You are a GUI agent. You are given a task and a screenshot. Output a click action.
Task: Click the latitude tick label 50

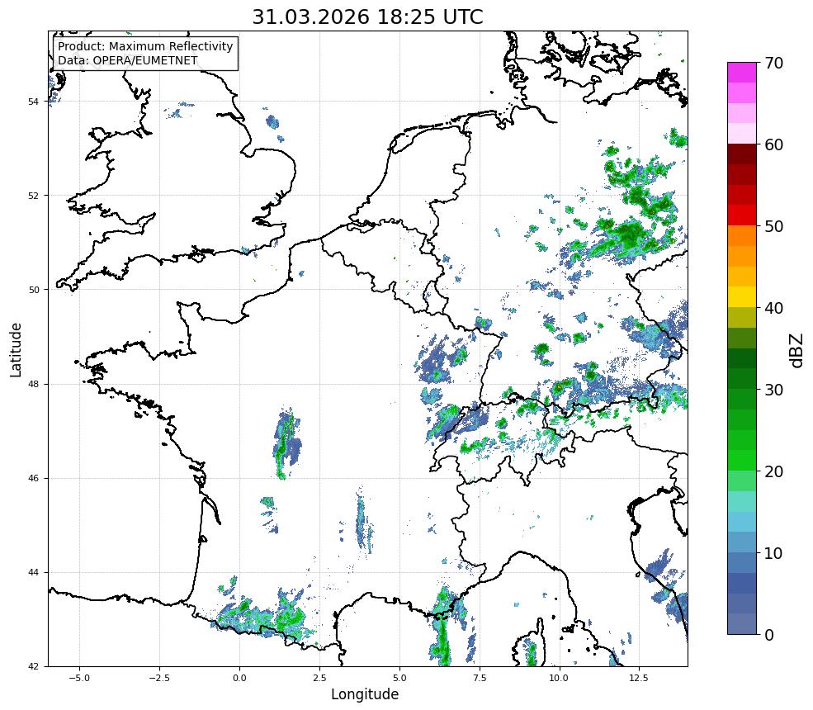(33, 290)
